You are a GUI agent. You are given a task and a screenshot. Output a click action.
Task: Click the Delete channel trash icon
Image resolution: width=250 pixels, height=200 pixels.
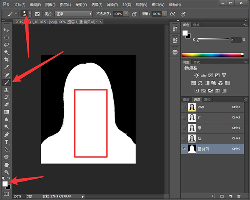[x=239, y=196]
